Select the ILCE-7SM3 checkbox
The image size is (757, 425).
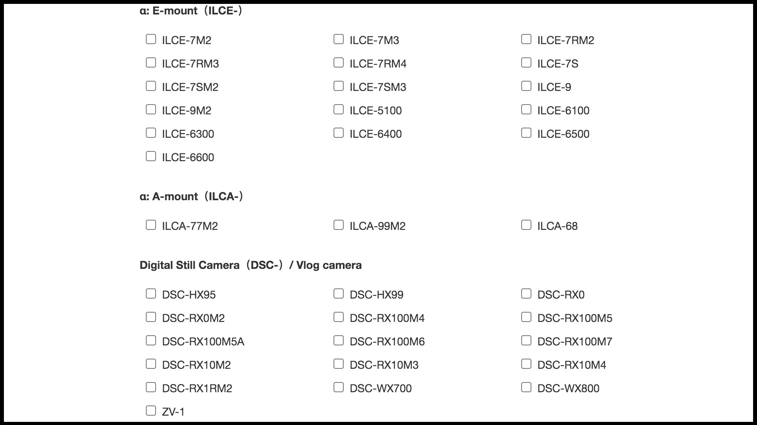339,86
